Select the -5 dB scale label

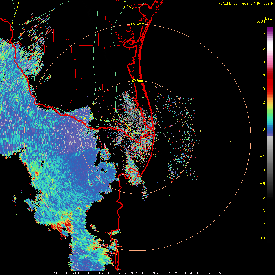262,197
